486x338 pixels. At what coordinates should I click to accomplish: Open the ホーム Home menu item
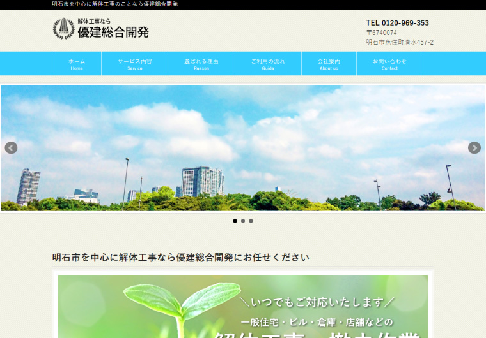tap(77, 64)
